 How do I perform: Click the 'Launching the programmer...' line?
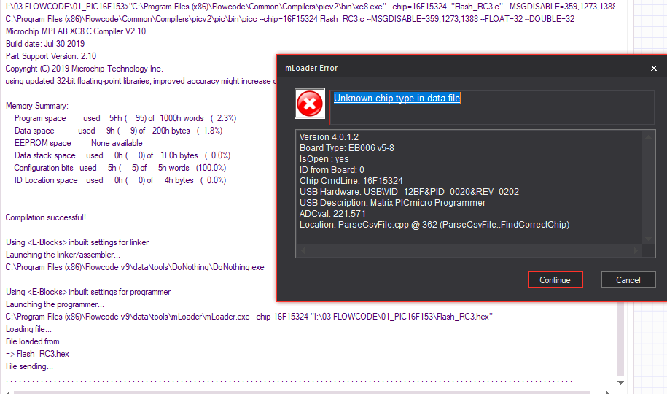point(55,304)
